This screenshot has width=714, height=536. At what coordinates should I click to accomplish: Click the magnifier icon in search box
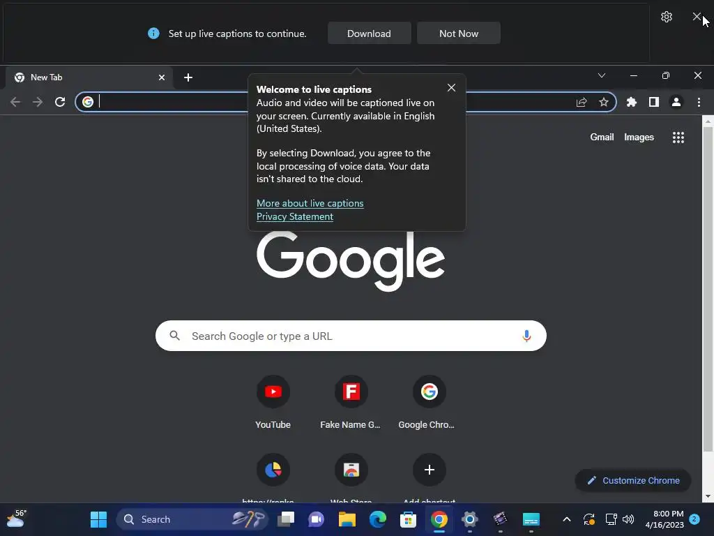coord(174,336)
